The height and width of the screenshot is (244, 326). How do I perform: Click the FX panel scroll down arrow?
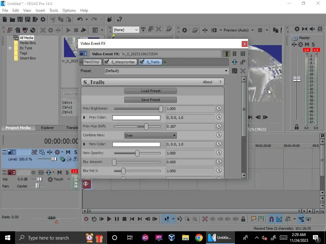coord(244,175)
